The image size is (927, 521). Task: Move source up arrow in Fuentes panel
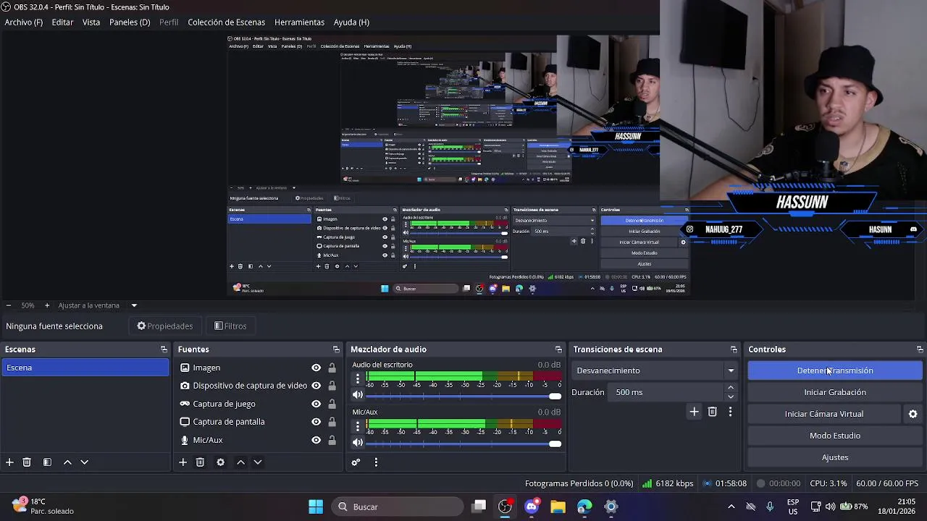[x=241, y=462]
